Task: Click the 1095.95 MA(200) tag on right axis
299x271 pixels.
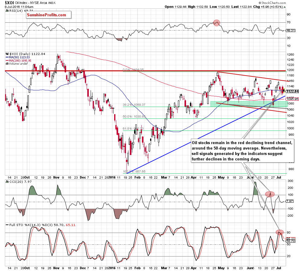Action: (x=293, y=99)
